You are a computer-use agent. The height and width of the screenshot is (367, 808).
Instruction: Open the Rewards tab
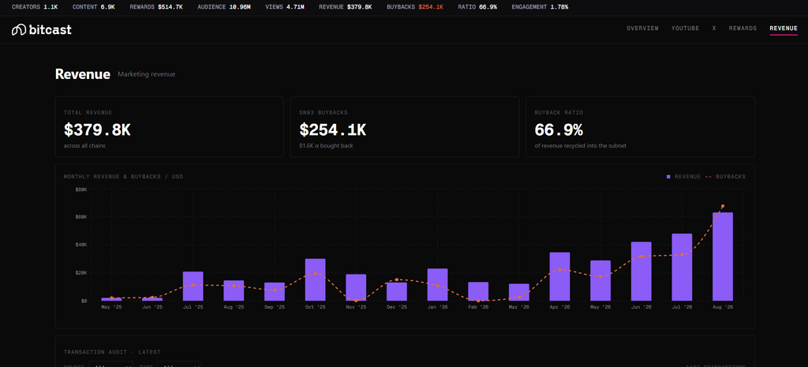[x=743, y=28]
